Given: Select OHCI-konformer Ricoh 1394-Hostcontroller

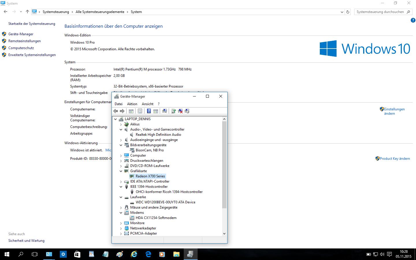Looking at the screenshot, I should click(169, 192).
